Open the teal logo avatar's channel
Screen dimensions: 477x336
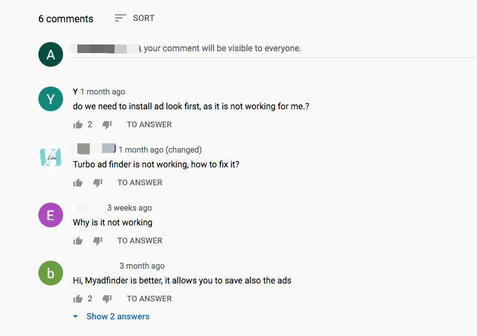click(51, 157)
